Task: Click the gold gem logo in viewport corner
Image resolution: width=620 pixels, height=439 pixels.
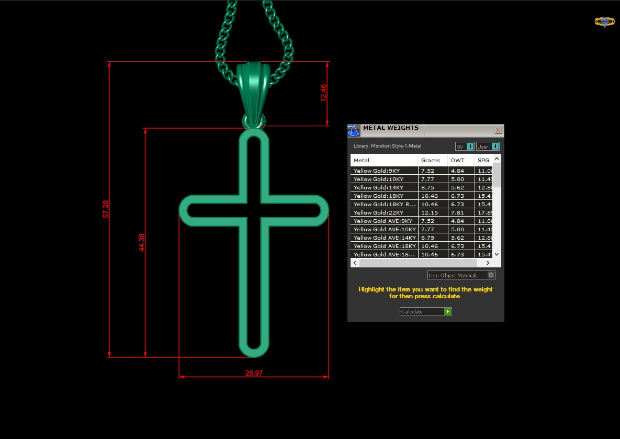Action: click(605, 22)
